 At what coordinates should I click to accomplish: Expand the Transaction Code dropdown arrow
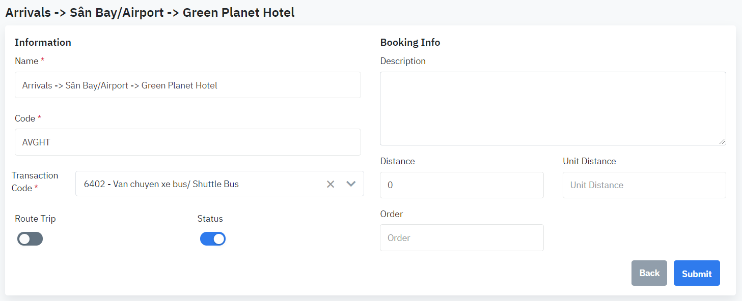pyautogui.click(x=351, y=184)
